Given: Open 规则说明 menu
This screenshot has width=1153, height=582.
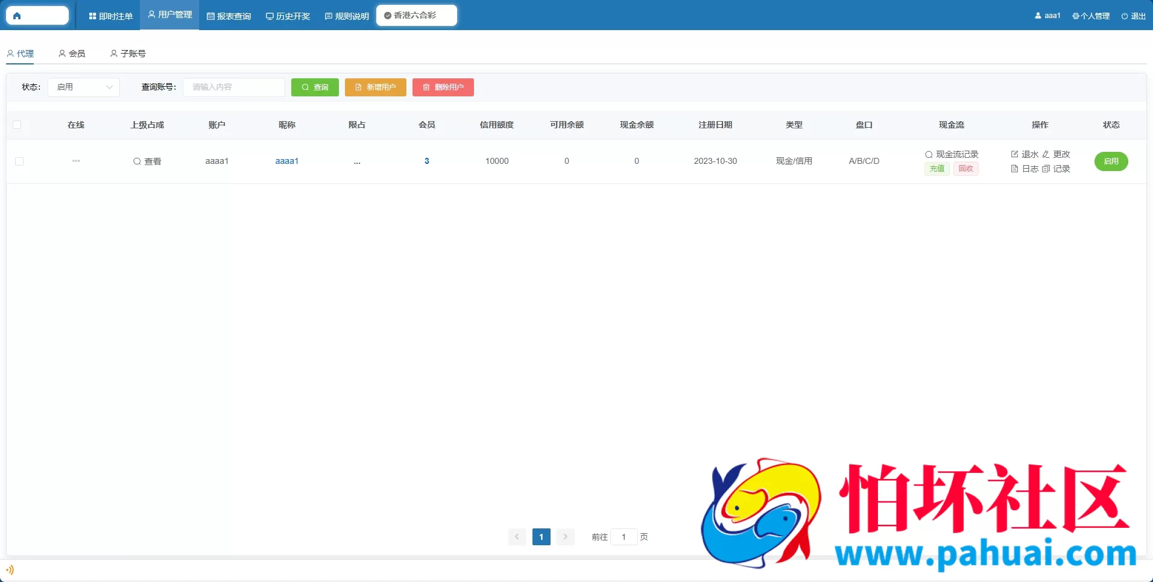Looking at the screenshot, I should (347, 16).
